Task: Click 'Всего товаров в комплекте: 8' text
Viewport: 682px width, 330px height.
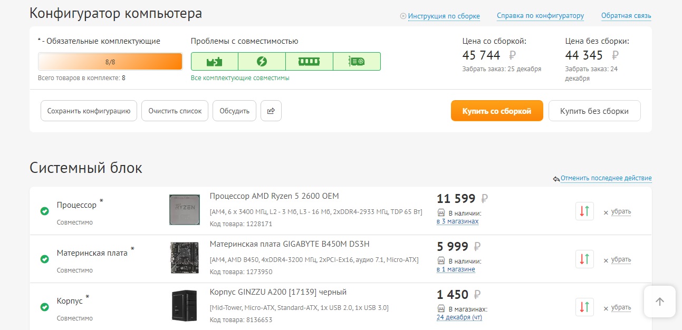Action: pyautogui.click(x=82, y=78)
